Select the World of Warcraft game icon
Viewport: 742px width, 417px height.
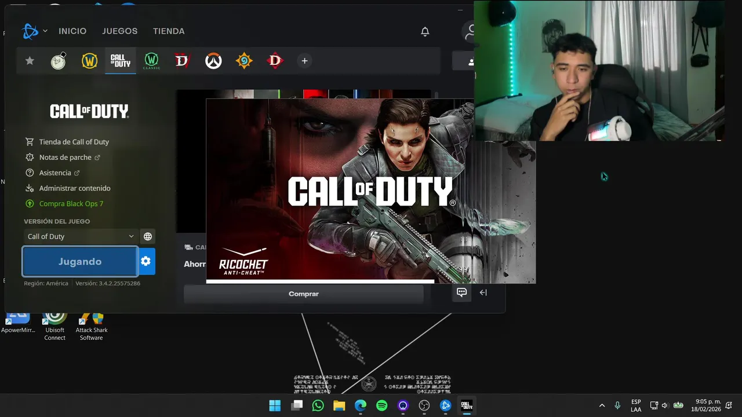(x=89, y=61)
